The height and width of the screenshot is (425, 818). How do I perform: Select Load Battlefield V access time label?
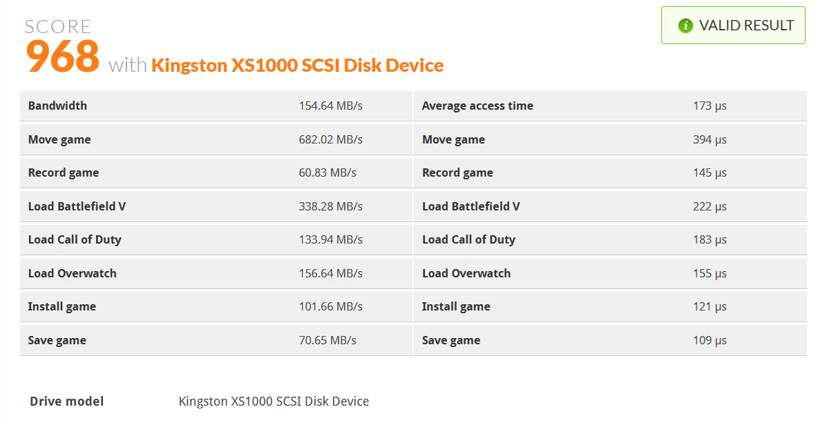click(470, 206)
